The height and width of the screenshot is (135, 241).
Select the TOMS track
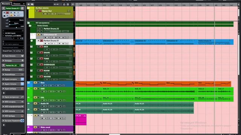[x=46, y=58]
